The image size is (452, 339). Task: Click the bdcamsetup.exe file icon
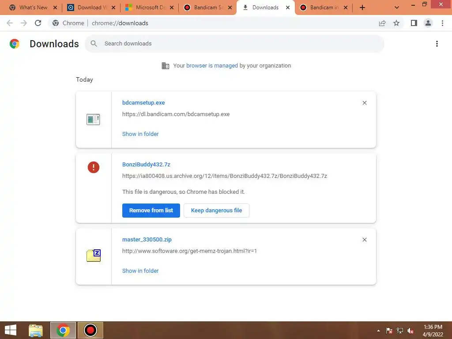pos(93,119)
